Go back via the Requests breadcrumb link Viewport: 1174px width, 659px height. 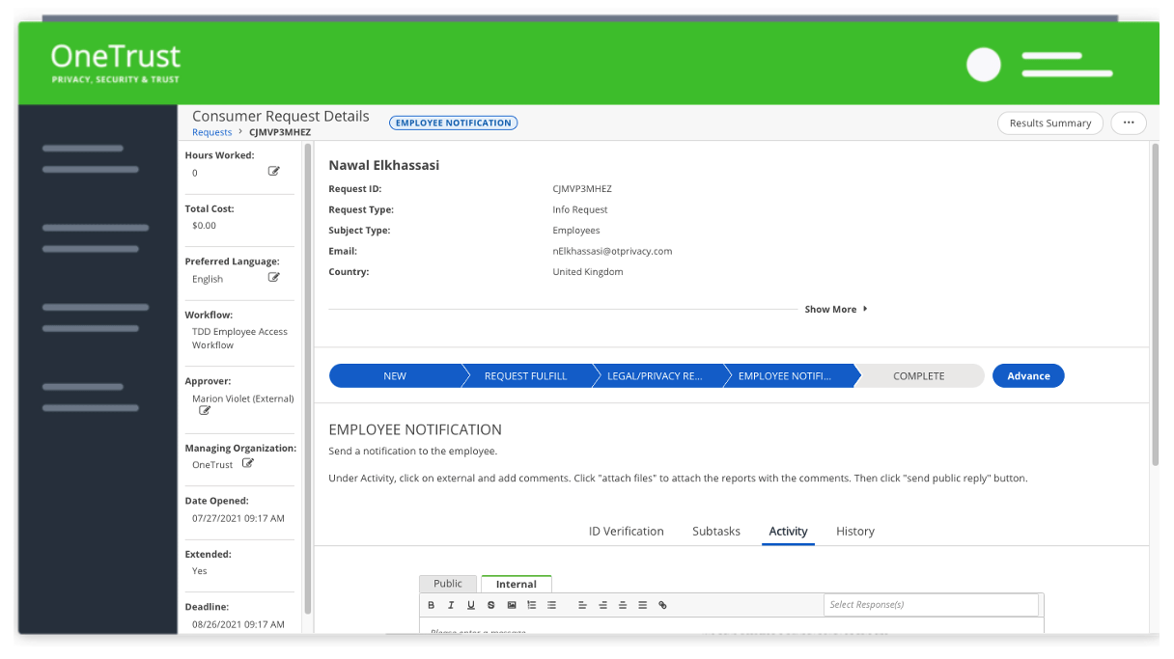click(212, 132)
